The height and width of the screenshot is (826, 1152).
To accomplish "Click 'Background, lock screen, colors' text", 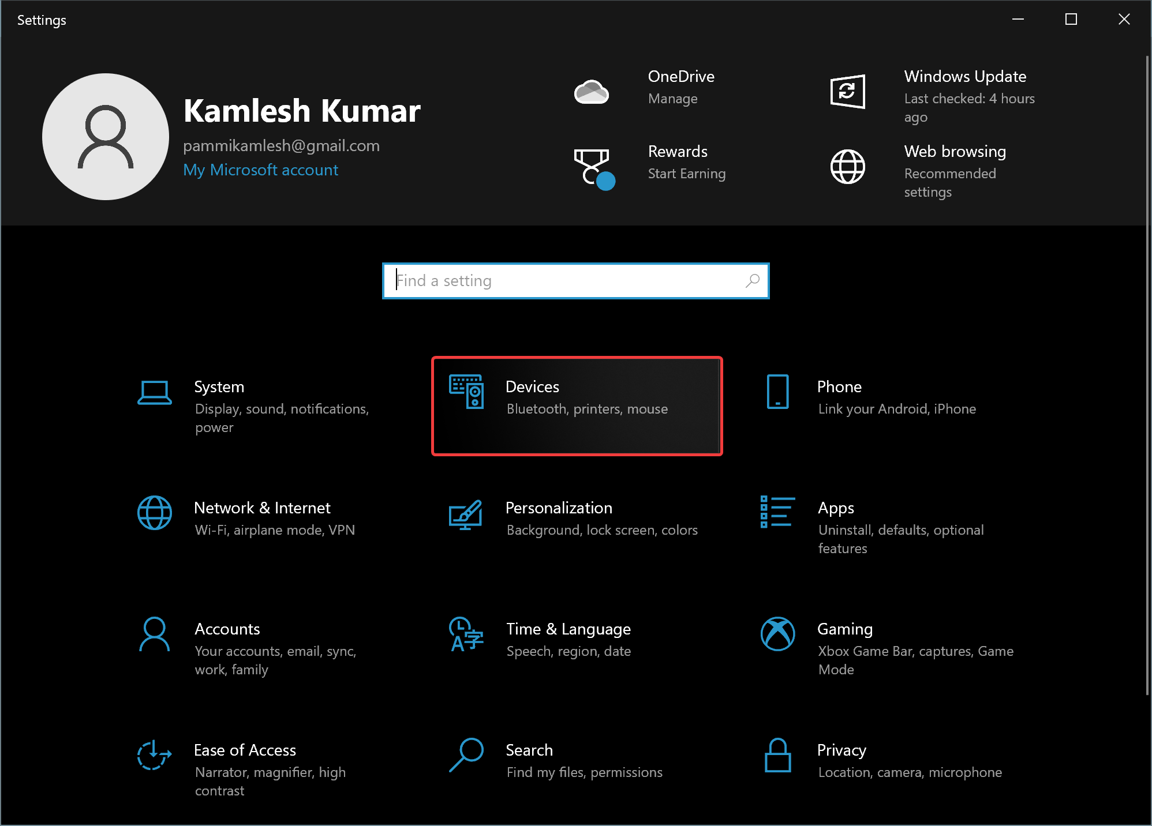I will click(x=602, y=530).
